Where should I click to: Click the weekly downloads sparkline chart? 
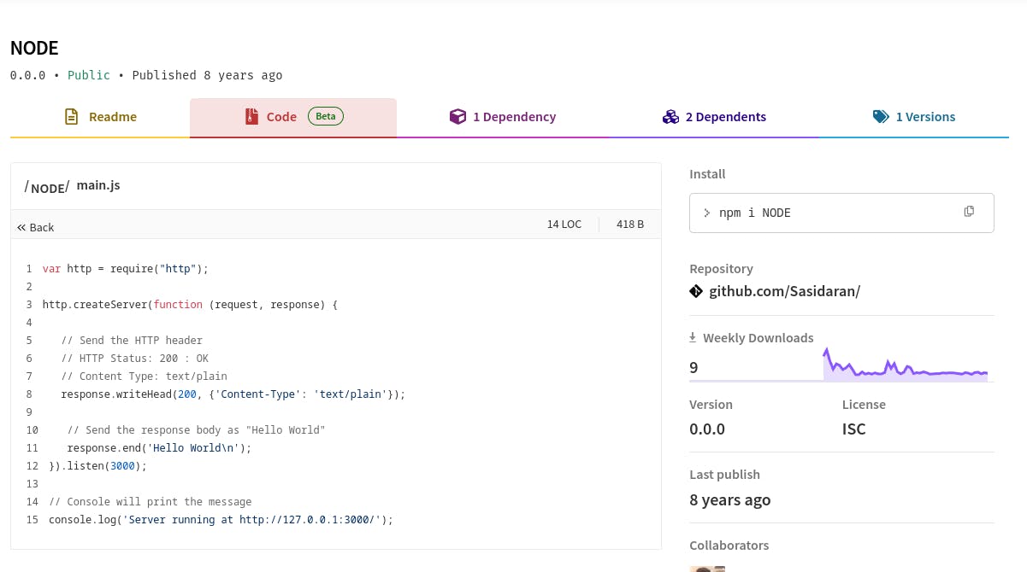(906, 367)
